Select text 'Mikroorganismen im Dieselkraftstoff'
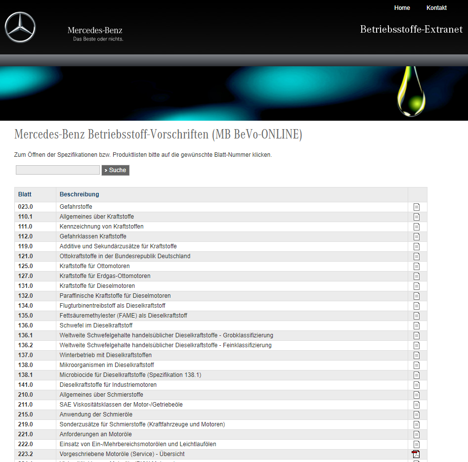This screenshot has width=468, height=462. coord(107,365)
